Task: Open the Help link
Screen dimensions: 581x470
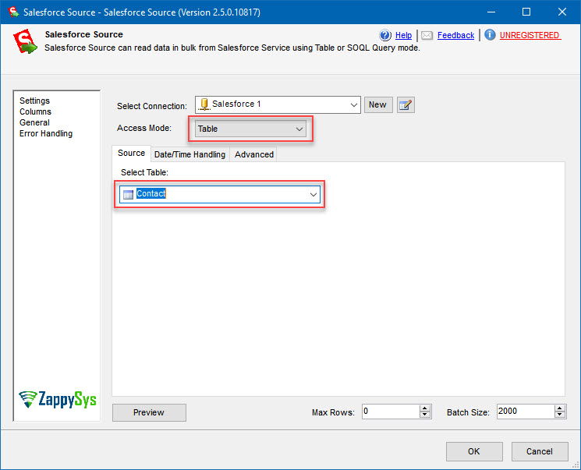Action: [403, 35]
